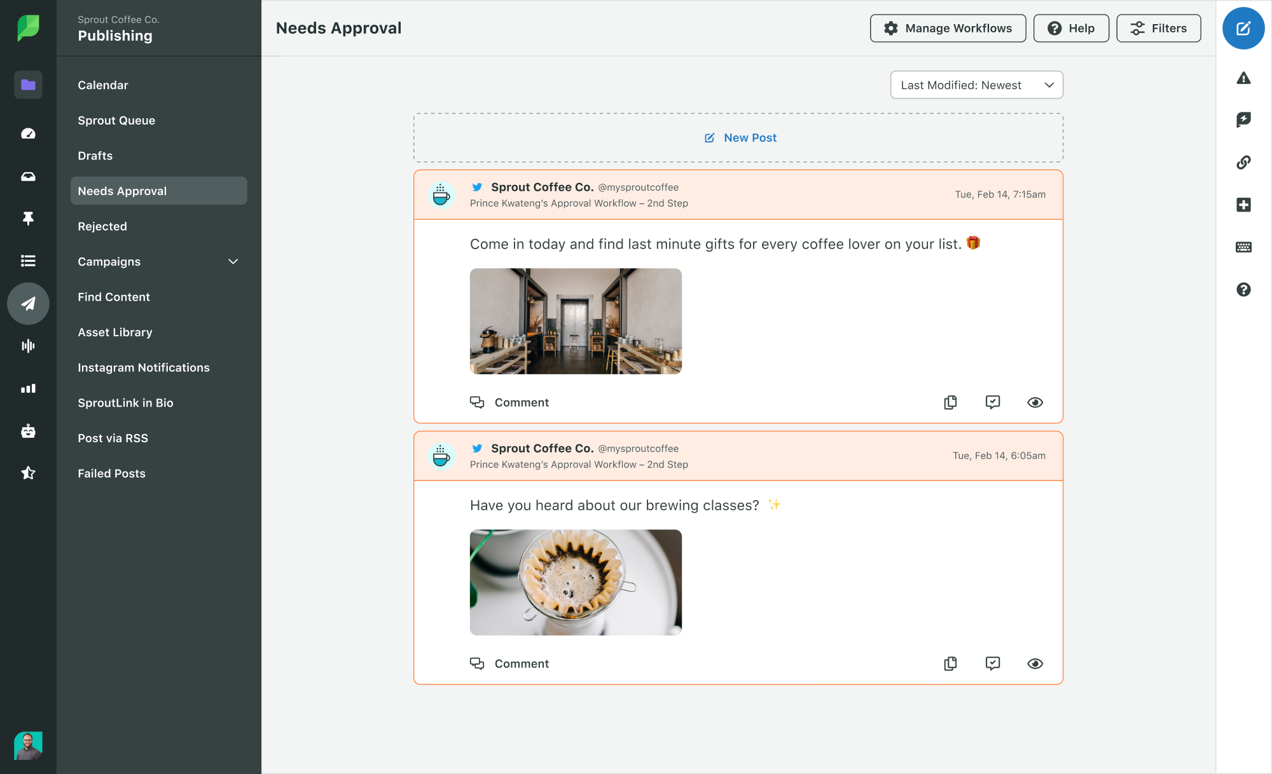Click the Manage Workflows button
Viewport: 1272px width, 774px height.
point(948,28)
